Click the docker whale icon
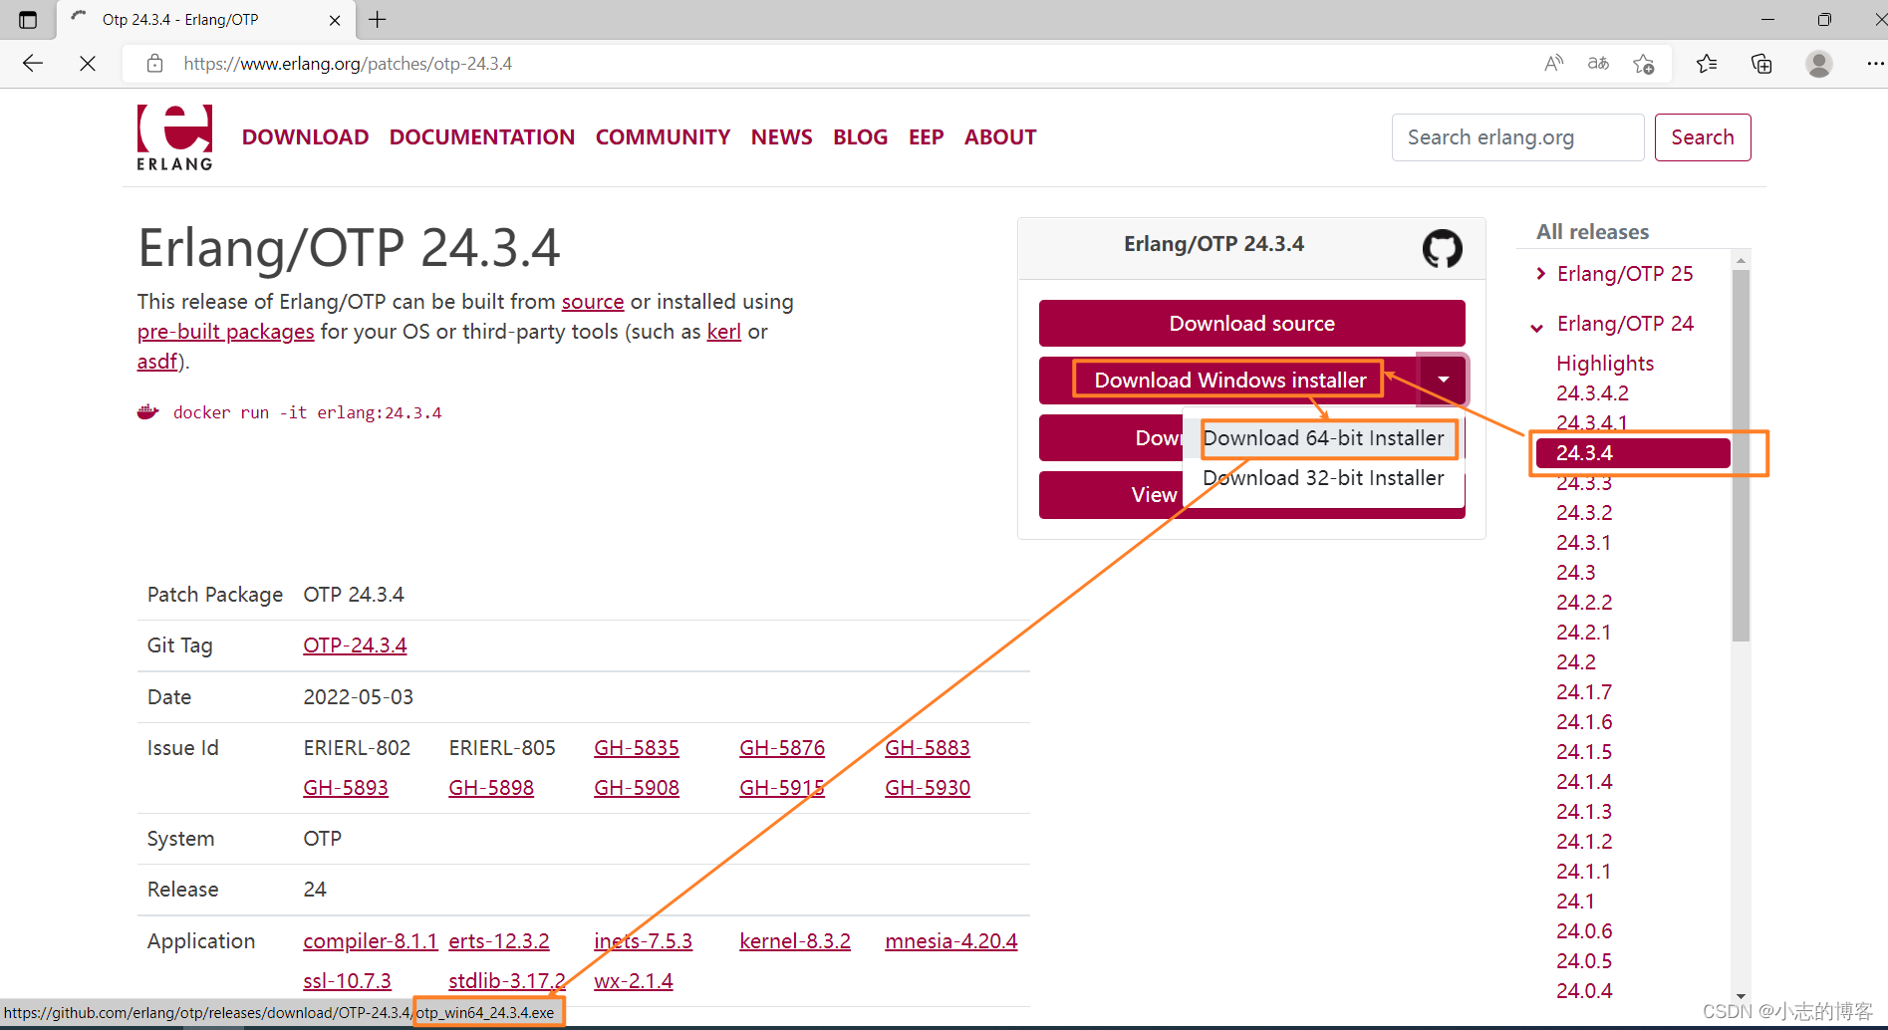The height and width of the screenshot is (1030, 1888). tap(148, 411)
